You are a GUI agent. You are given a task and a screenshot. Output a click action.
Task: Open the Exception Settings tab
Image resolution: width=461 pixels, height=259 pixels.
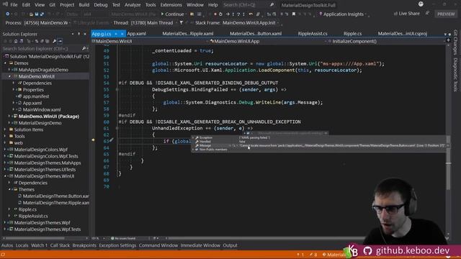point(117,245)
